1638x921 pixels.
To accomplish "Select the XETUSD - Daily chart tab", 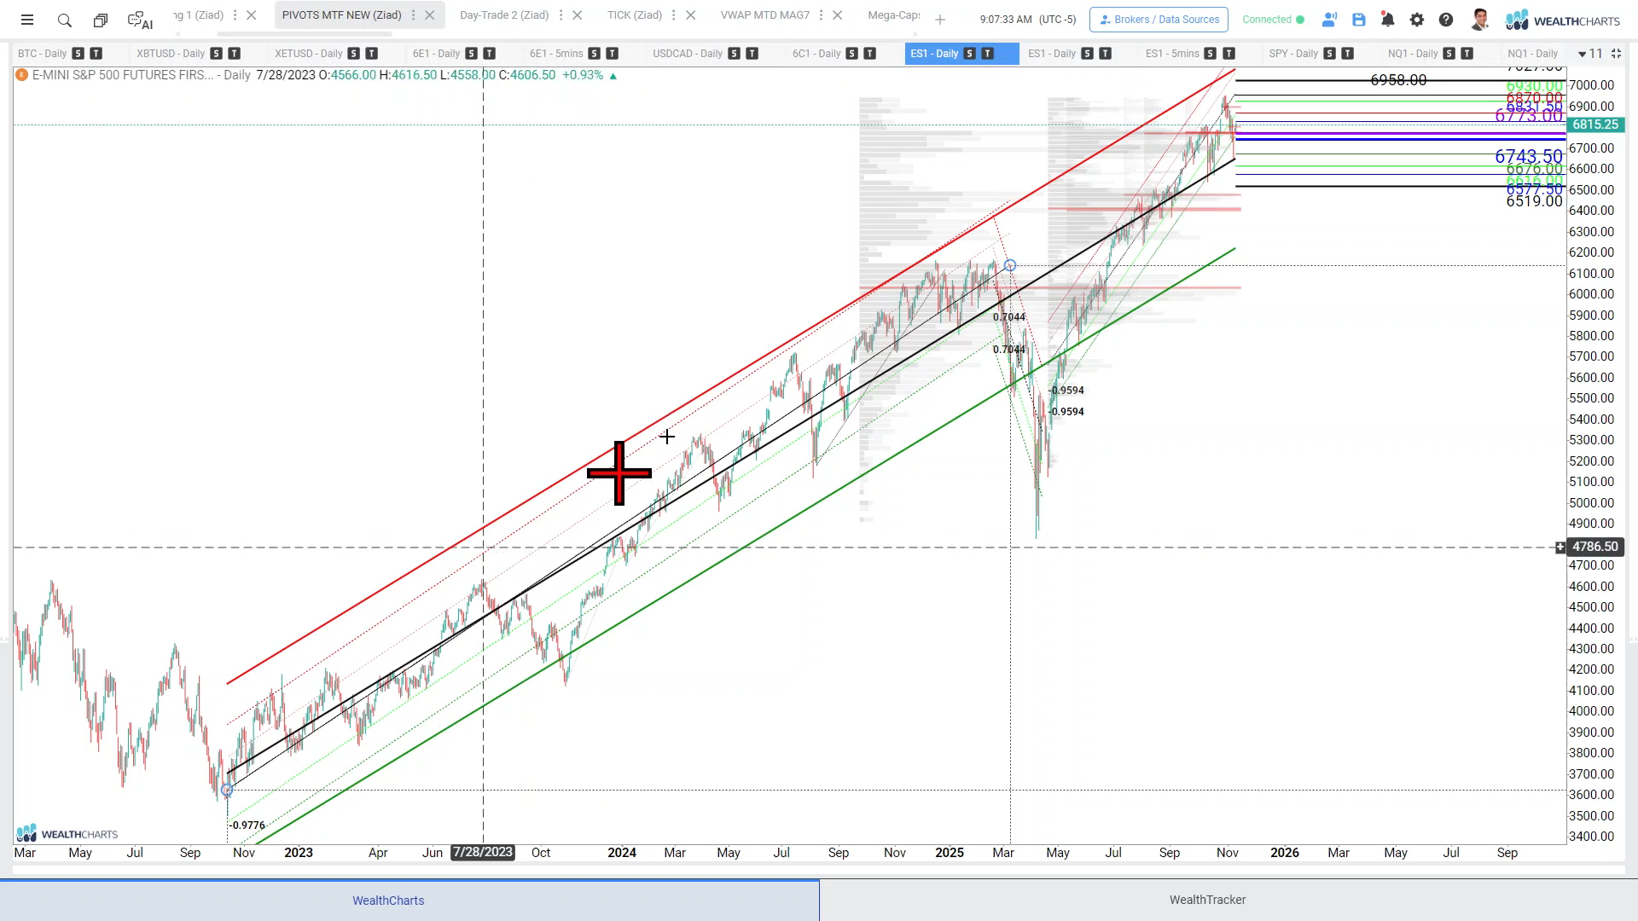I will (x=308, y=53).
